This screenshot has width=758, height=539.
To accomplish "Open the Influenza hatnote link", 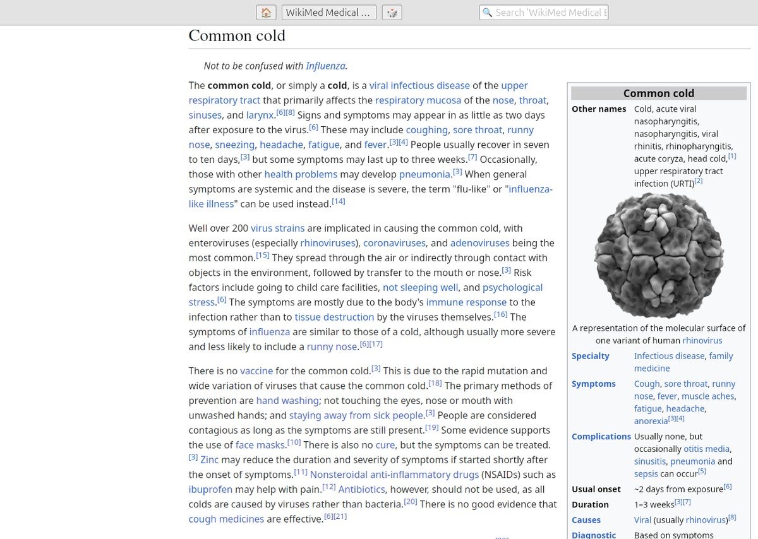I will (325, 66).
